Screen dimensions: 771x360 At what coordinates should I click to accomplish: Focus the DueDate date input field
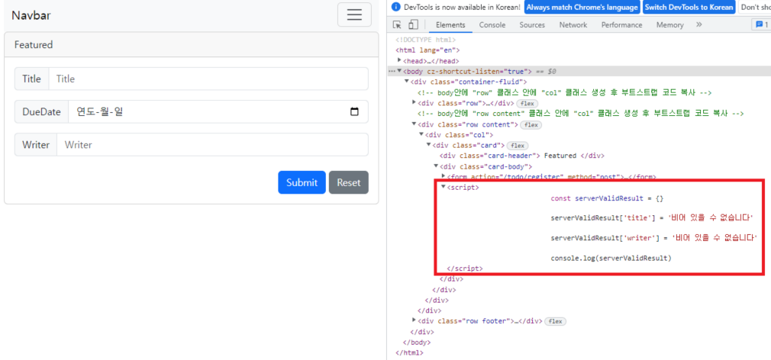pos(218,111)
